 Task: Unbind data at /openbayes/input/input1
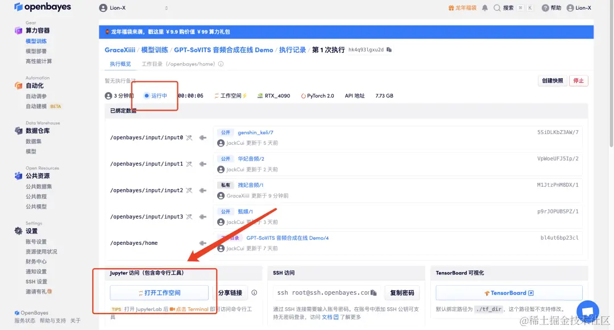pos(189,164)
